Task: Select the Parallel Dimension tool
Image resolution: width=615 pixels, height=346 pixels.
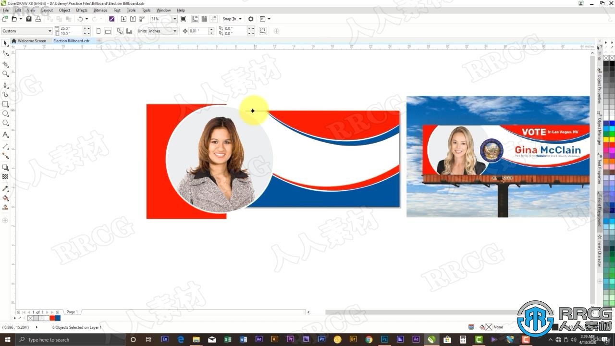Action: pos(5,146)
